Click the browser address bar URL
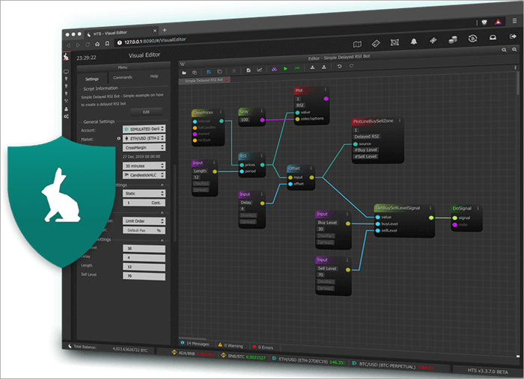 [155, 40]
